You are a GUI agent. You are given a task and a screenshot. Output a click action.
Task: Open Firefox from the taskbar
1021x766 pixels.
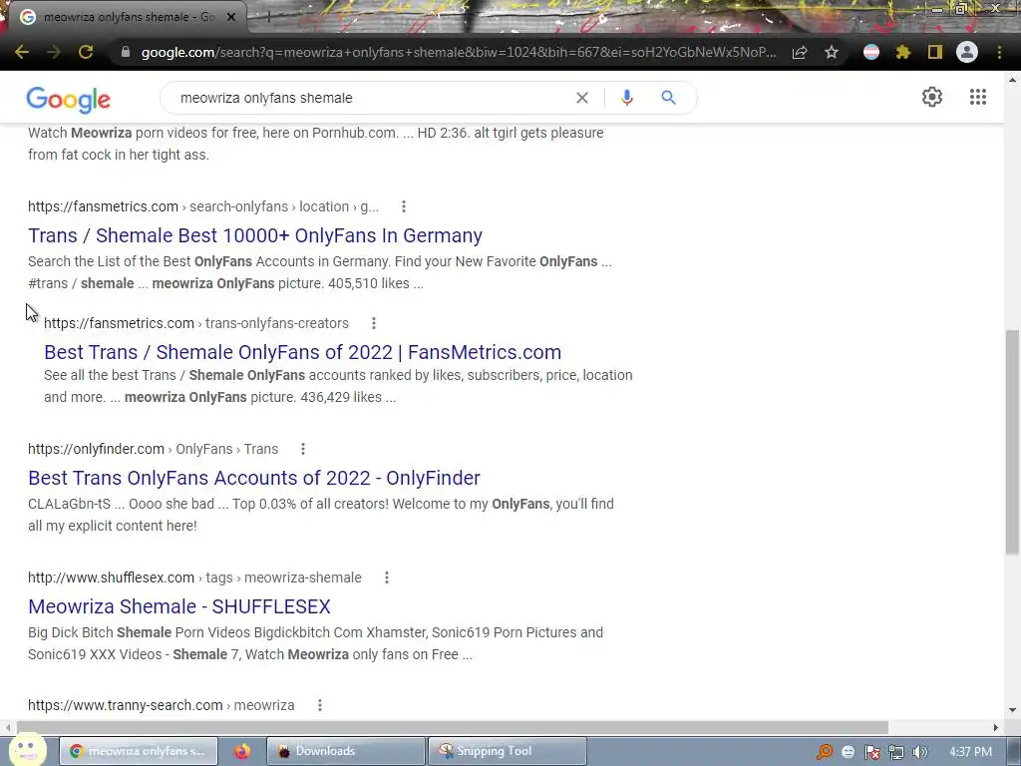pos(242,751)
